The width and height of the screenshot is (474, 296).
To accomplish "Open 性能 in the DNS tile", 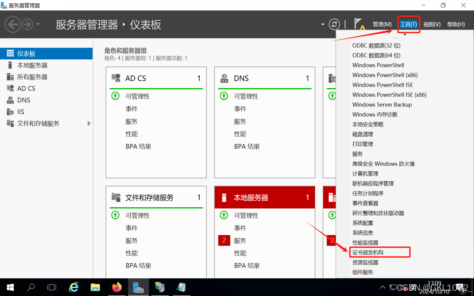I will [x=240, y=134].
